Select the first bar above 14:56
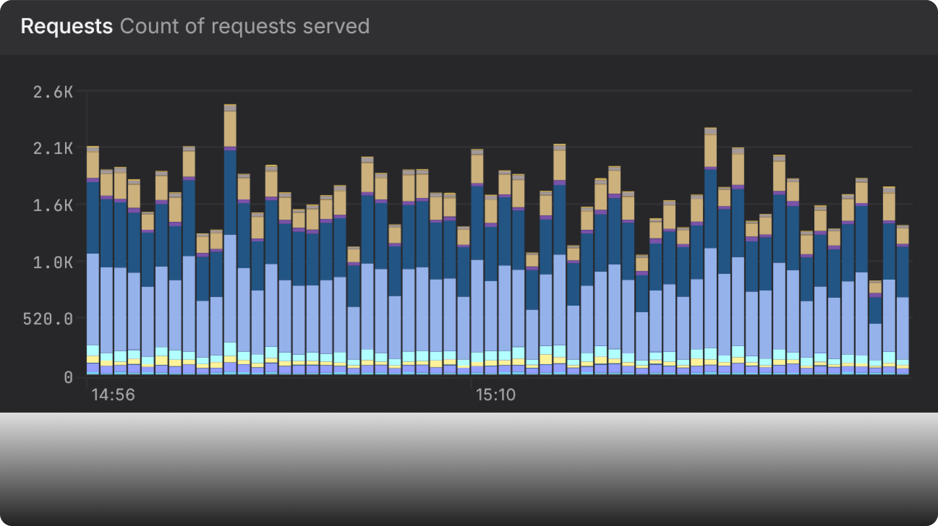 coord(93,260)
